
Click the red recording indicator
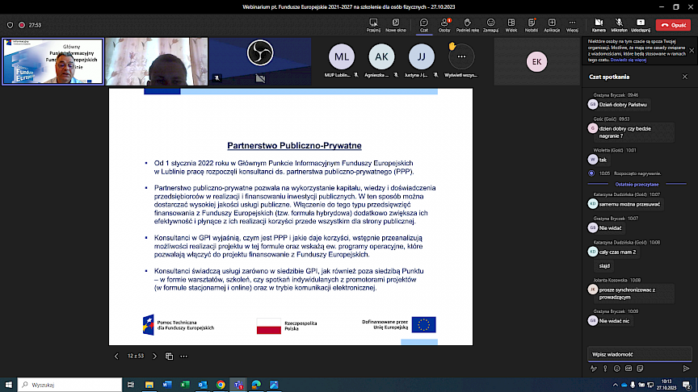[x=21, y=25]
